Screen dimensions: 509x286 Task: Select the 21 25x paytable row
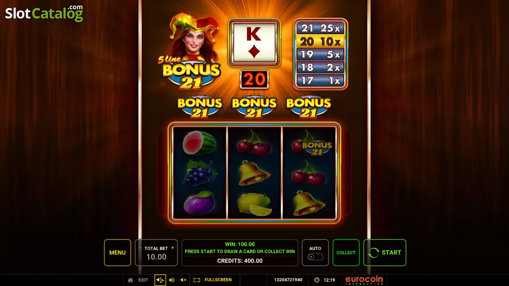[320, 28]
